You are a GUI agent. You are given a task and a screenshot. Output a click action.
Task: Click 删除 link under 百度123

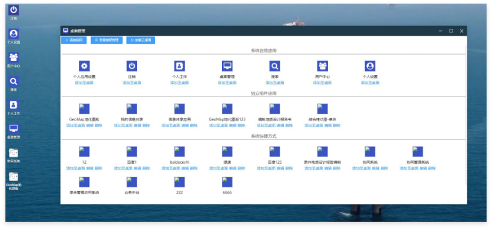click(289, 168)
